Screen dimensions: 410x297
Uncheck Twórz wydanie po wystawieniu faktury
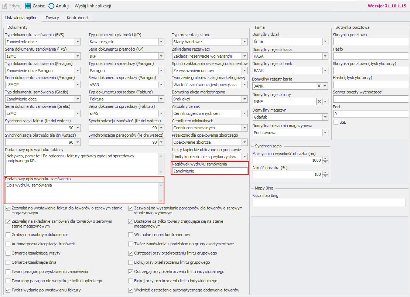tap(8, 290)
